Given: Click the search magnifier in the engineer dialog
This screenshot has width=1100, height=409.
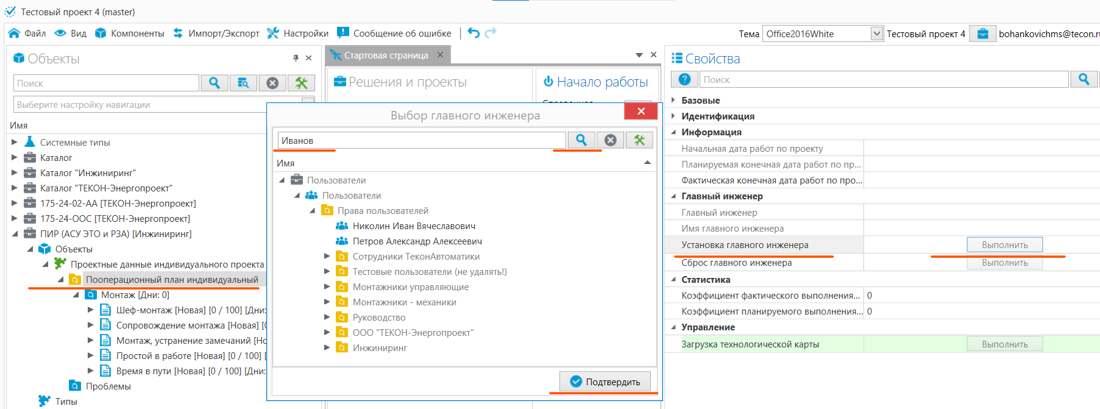Looking at the screenshot, I should (x=581, y=140).
